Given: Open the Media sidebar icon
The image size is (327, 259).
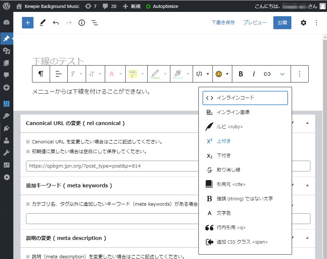Looking at the screenshot, I should pos(6,51).
